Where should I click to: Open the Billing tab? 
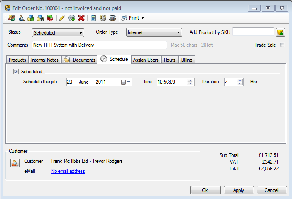(x=187, y=60)
